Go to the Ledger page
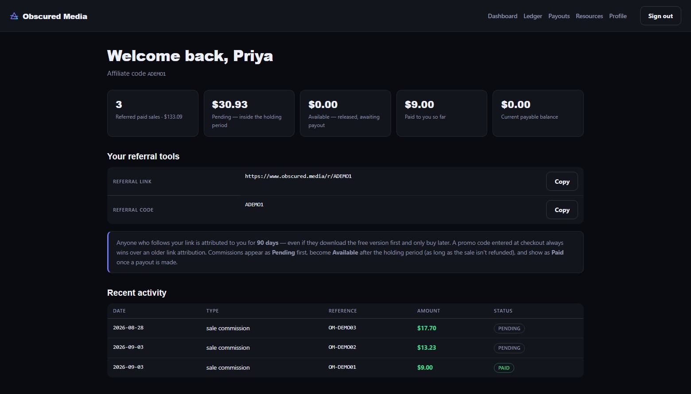This screenshot has height=394, width=691. (x=532, y=16)
